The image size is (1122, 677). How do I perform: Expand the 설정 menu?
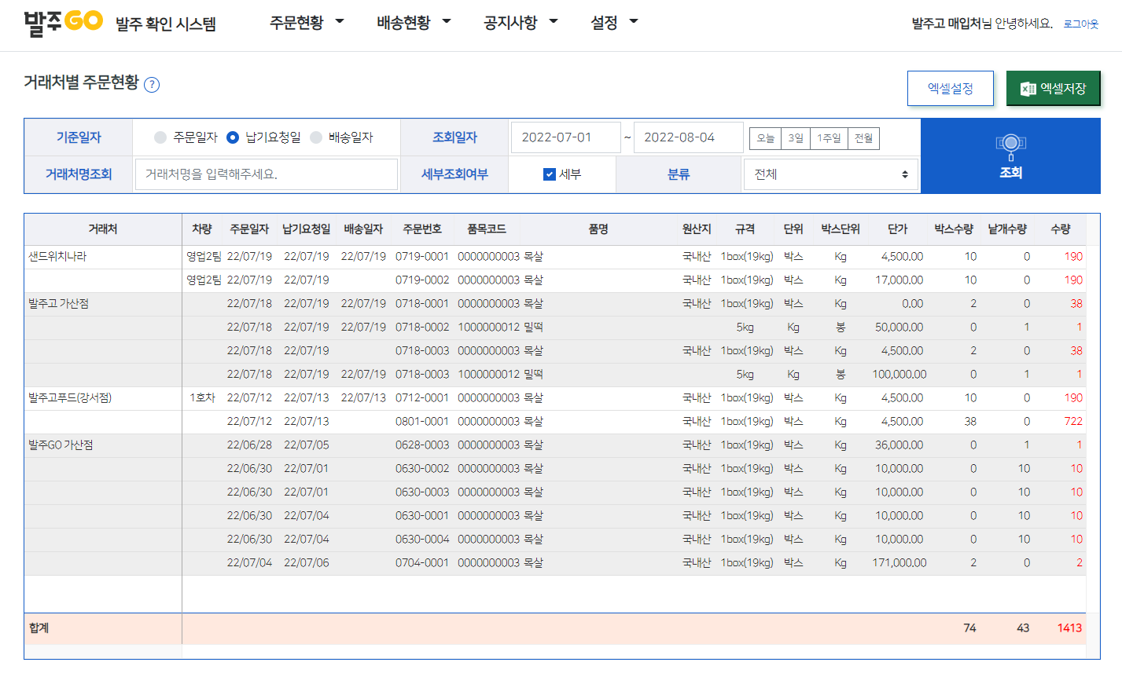click(x=614, y=23)
